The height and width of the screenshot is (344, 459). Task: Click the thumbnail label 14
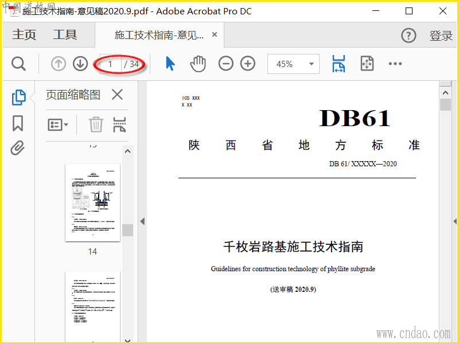pyautogui.click(x=92, y=252)
